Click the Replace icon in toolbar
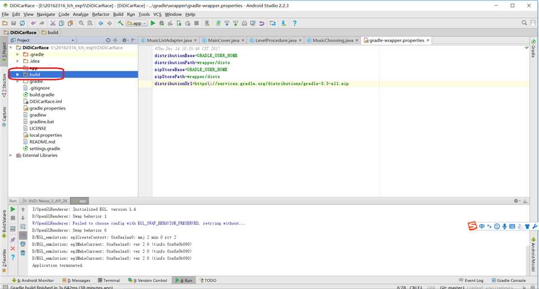The width and height of the screenshot is (539, 289). point(90,24)
